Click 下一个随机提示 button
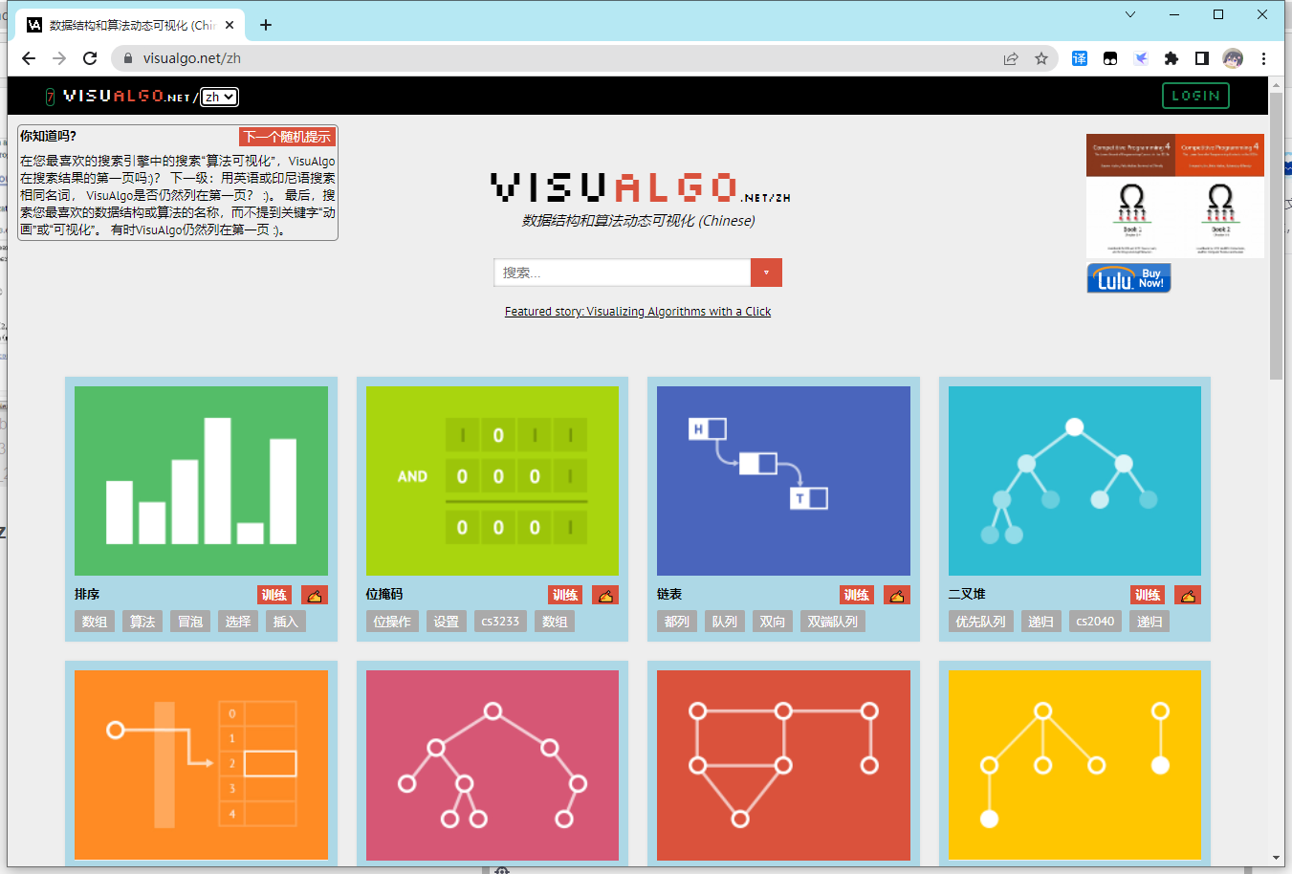 [x=287, y=137]
